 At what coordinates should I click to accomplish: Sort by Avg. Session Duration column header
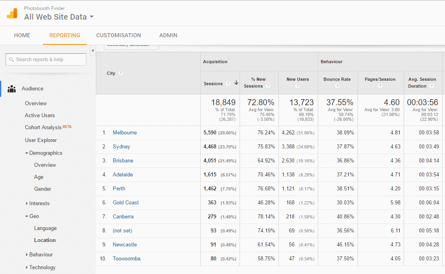point(422,82)
